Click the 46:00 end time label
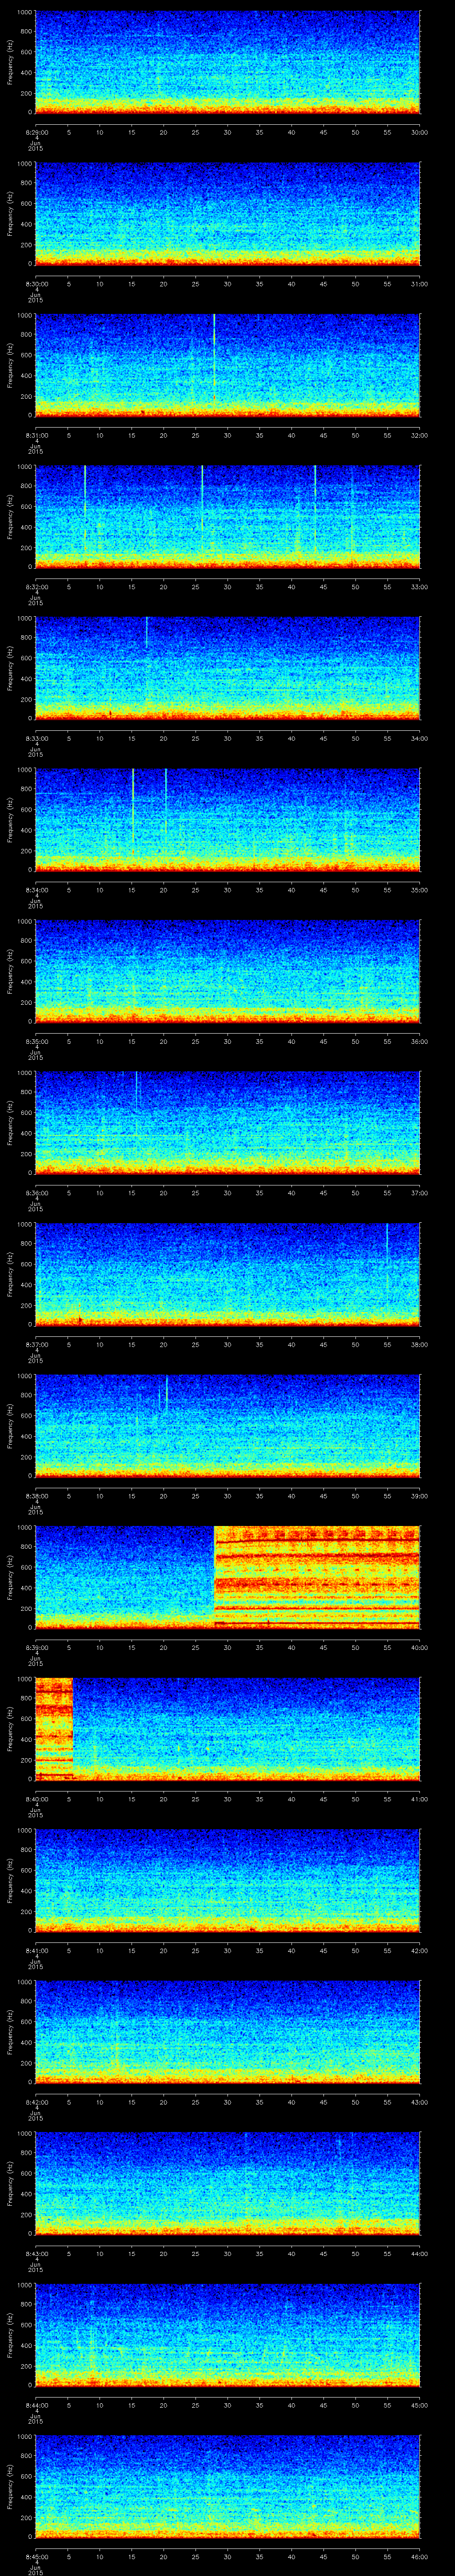 (420, 2557)
